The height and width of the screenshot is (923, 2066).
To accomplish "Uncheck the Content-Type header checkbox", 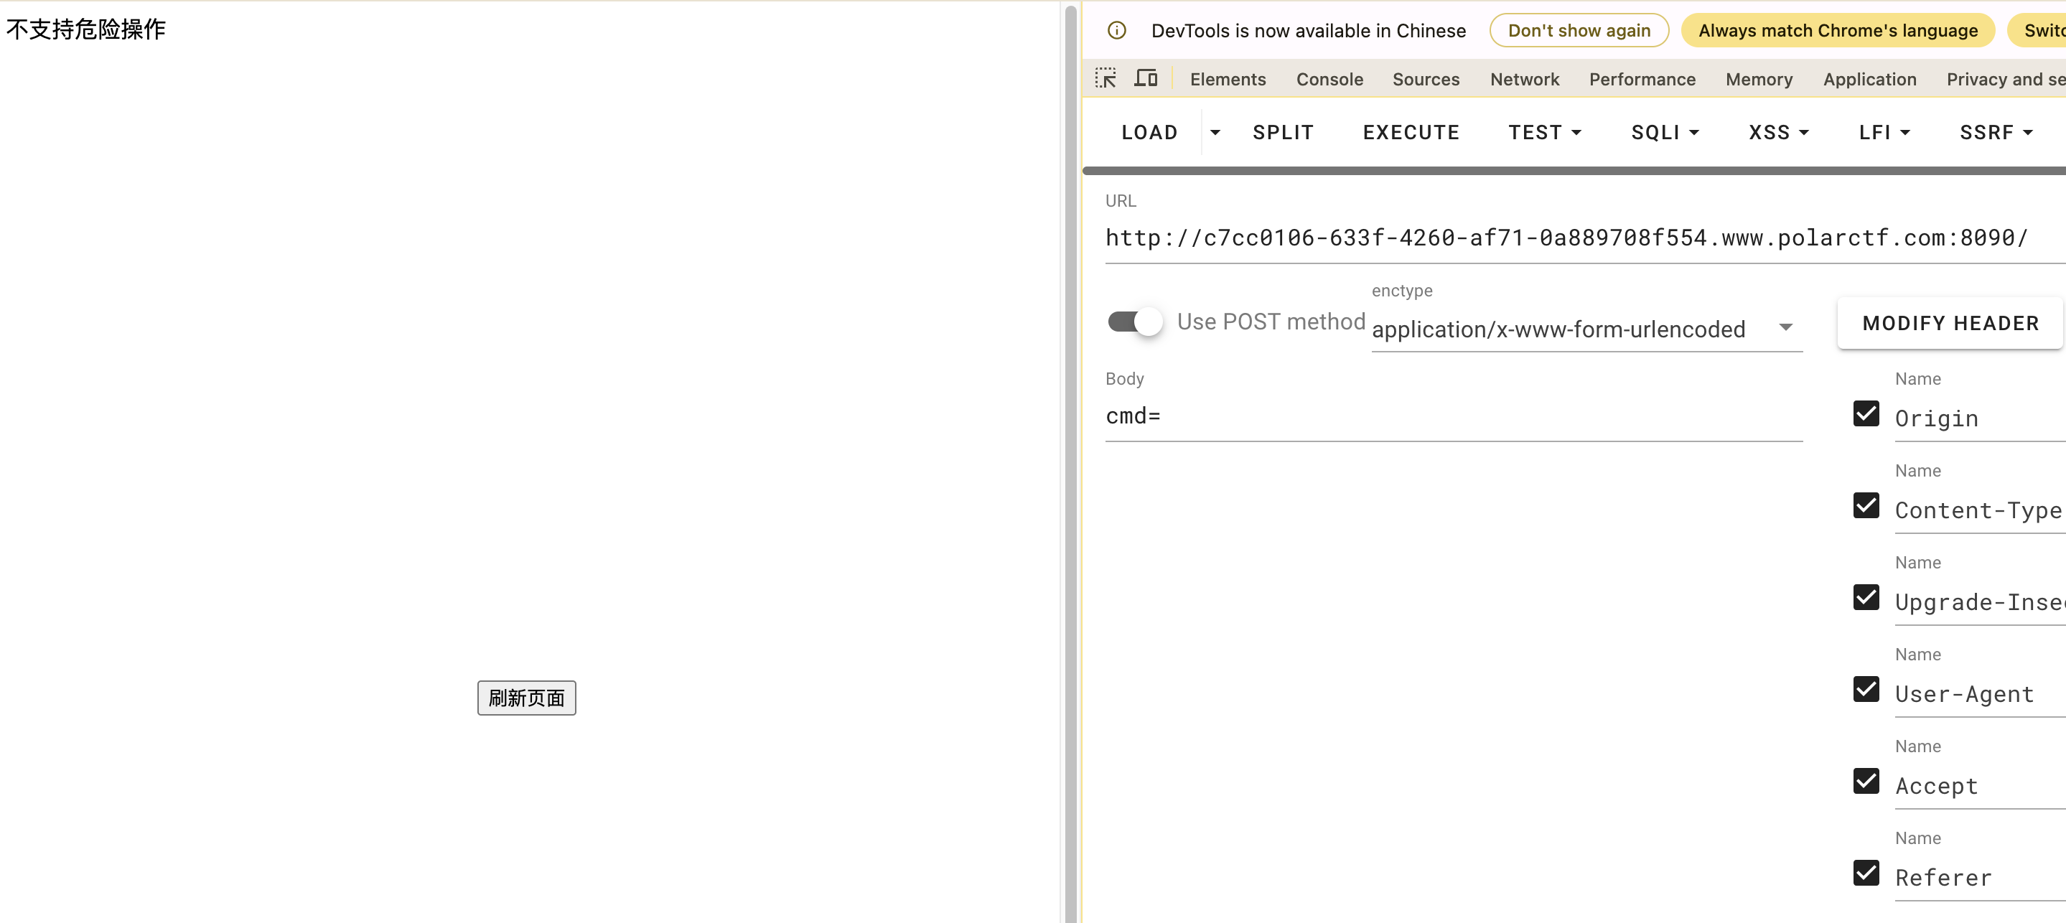I will (x=1866, y=505).
